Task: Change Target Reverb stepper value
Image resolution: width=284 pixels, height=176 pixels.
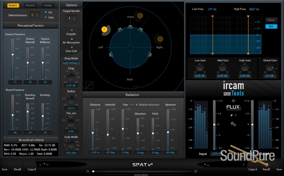Action: [74, 18]
